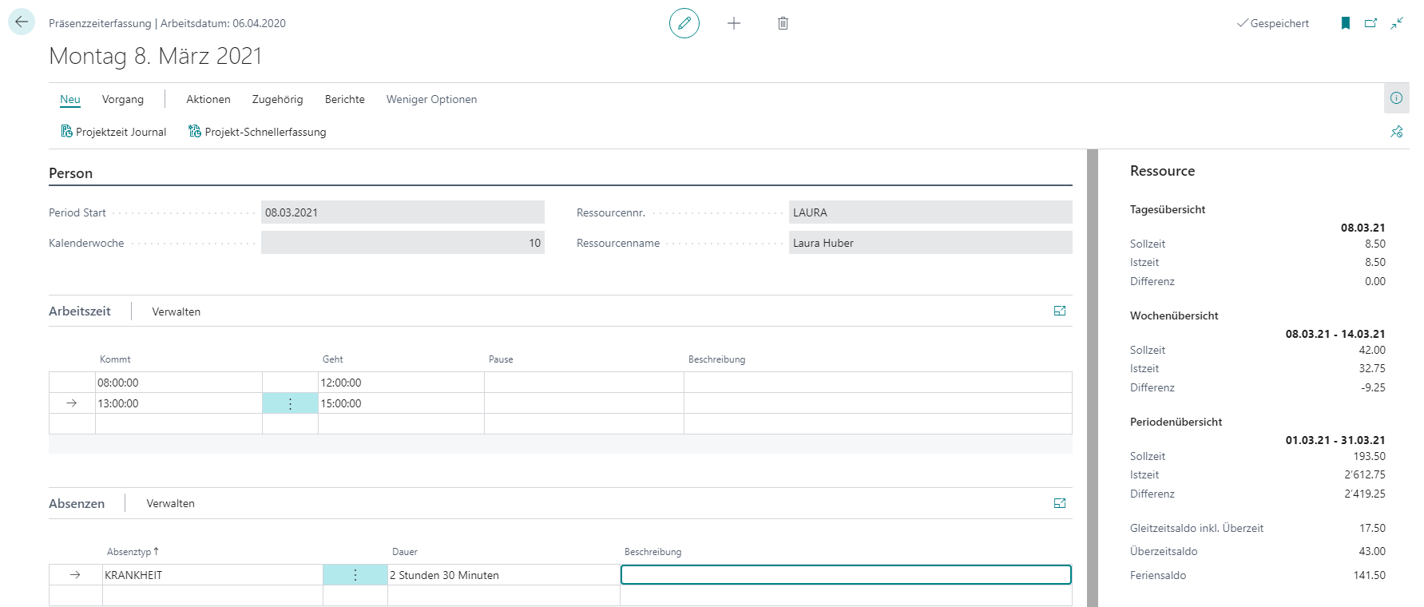Delete record using trash icon

[783, 23]
